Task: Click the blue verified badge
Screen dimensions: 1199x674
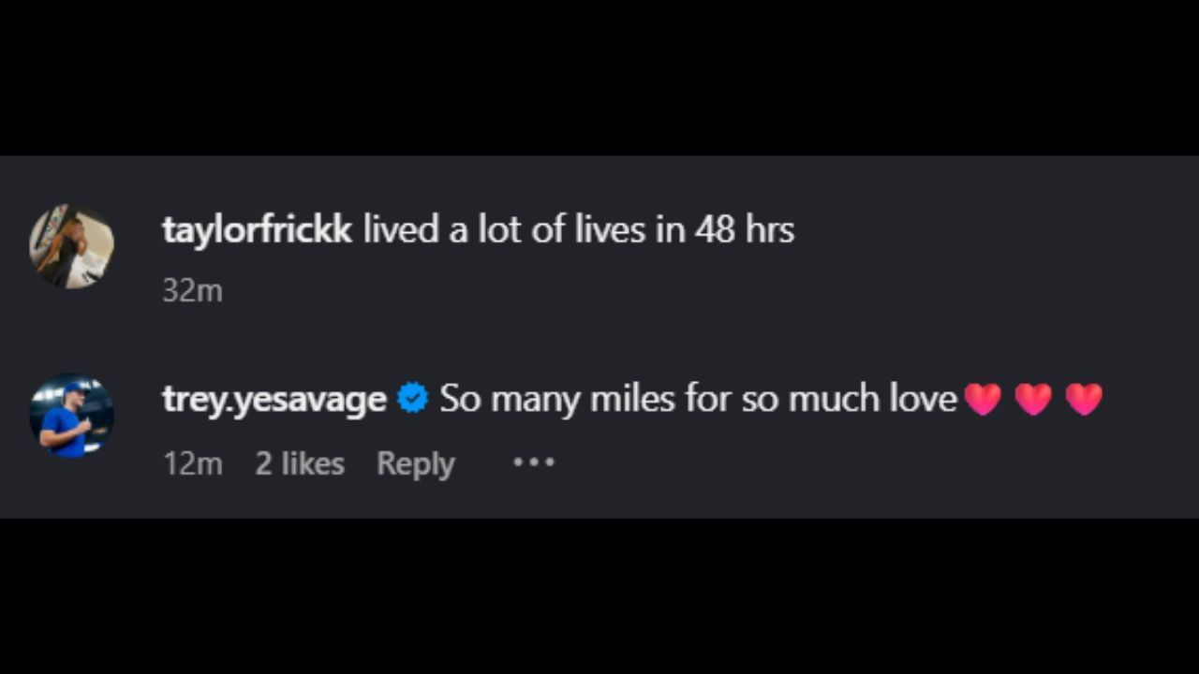Action: tap(412, 399)
